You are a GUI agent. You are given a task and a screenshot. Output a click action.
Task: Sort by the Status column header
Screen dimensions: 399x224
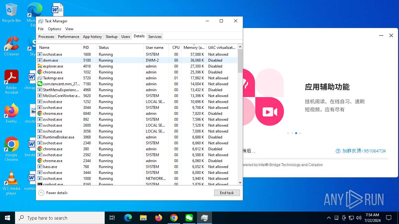point(120,48)
